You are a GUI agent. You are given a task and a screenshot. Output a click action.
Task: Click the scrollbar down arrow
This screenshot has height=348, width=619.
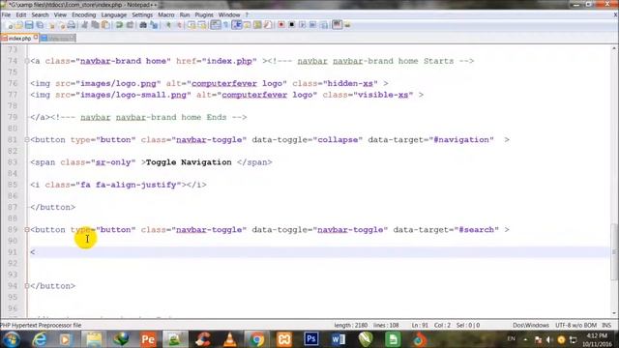click(x=614, y=313)
